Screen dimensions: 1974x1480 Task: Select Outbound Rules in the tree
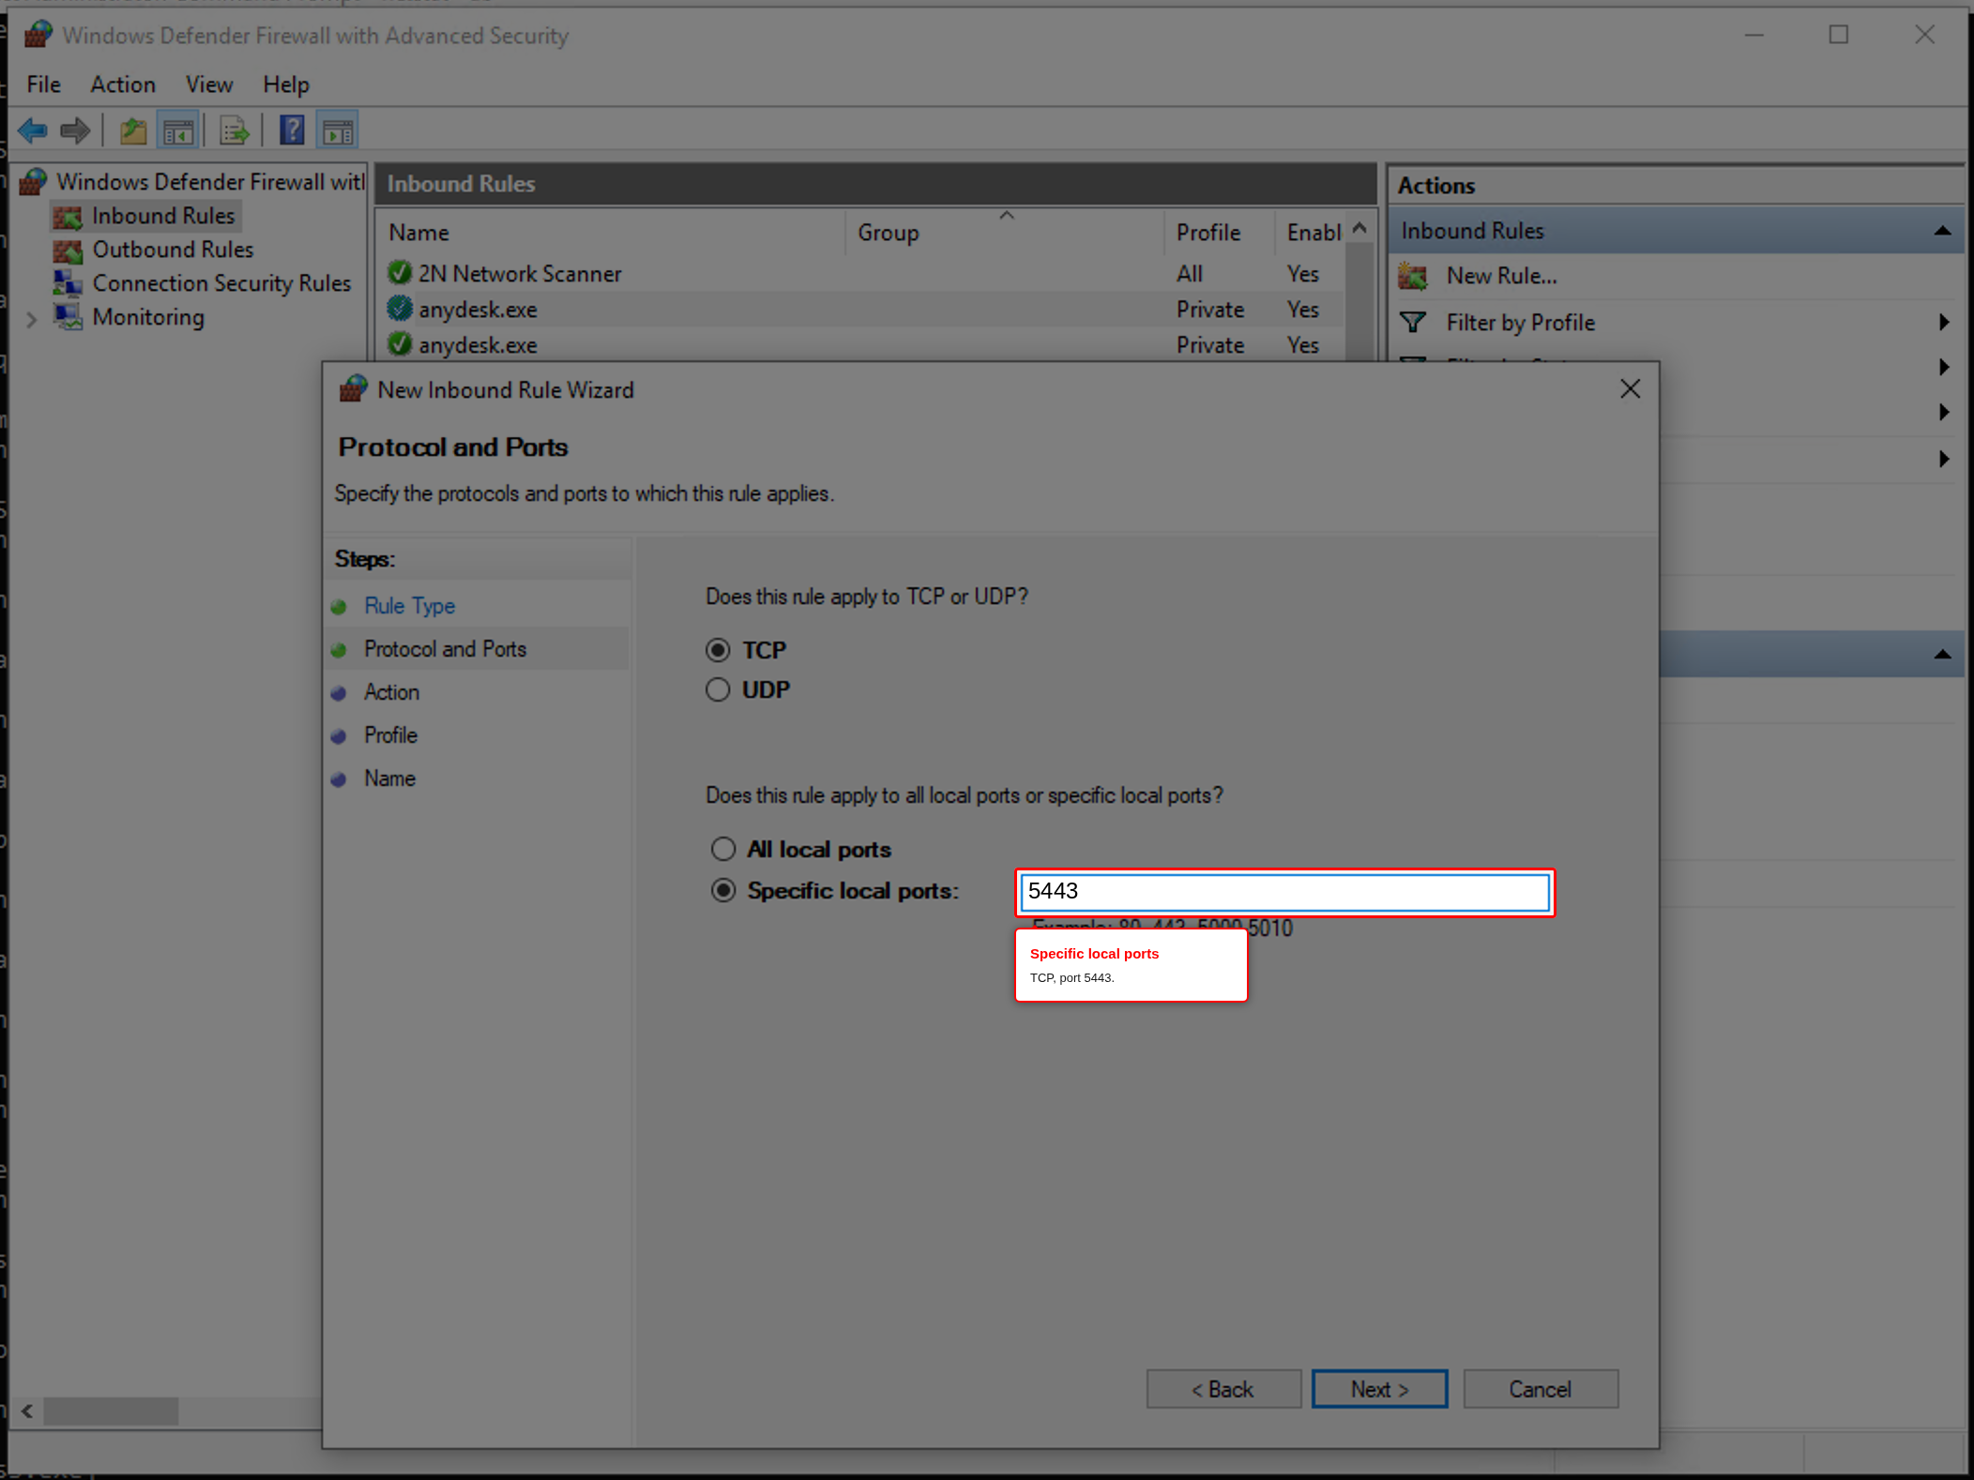coord(173,249)
